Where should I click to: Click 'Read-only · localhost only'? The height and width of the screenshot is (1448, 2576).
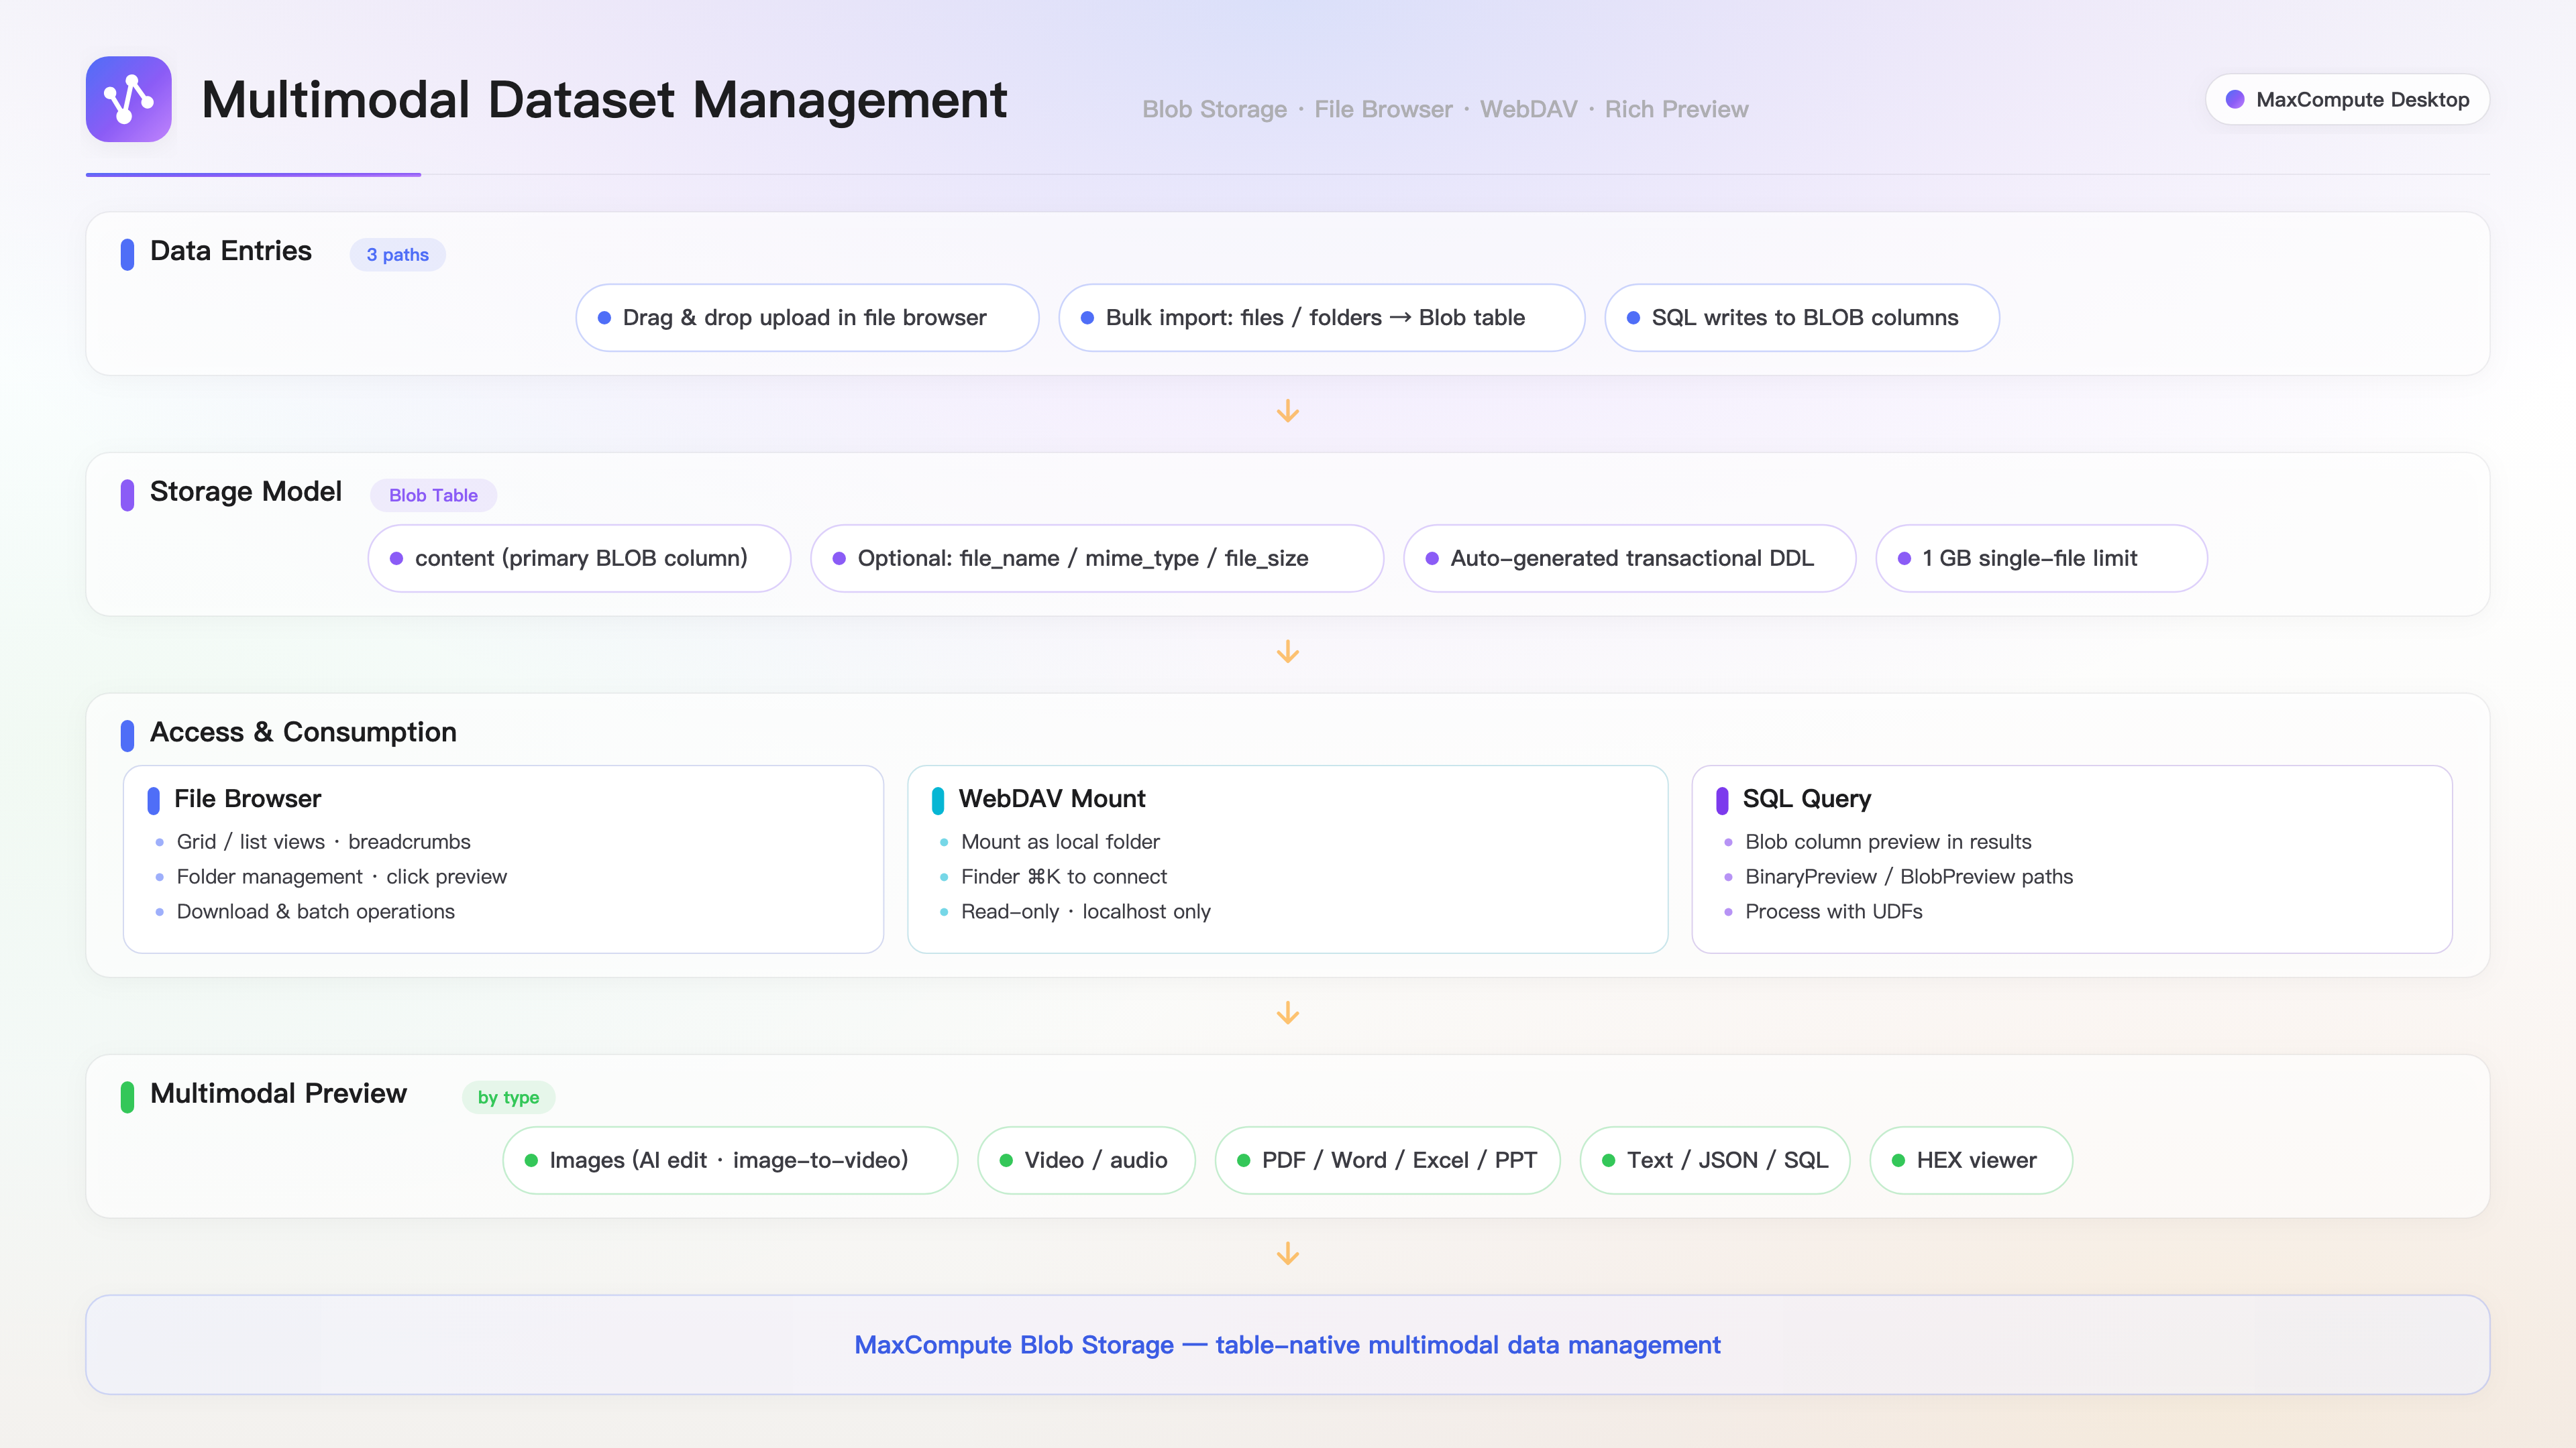(x=1086, y=912)
